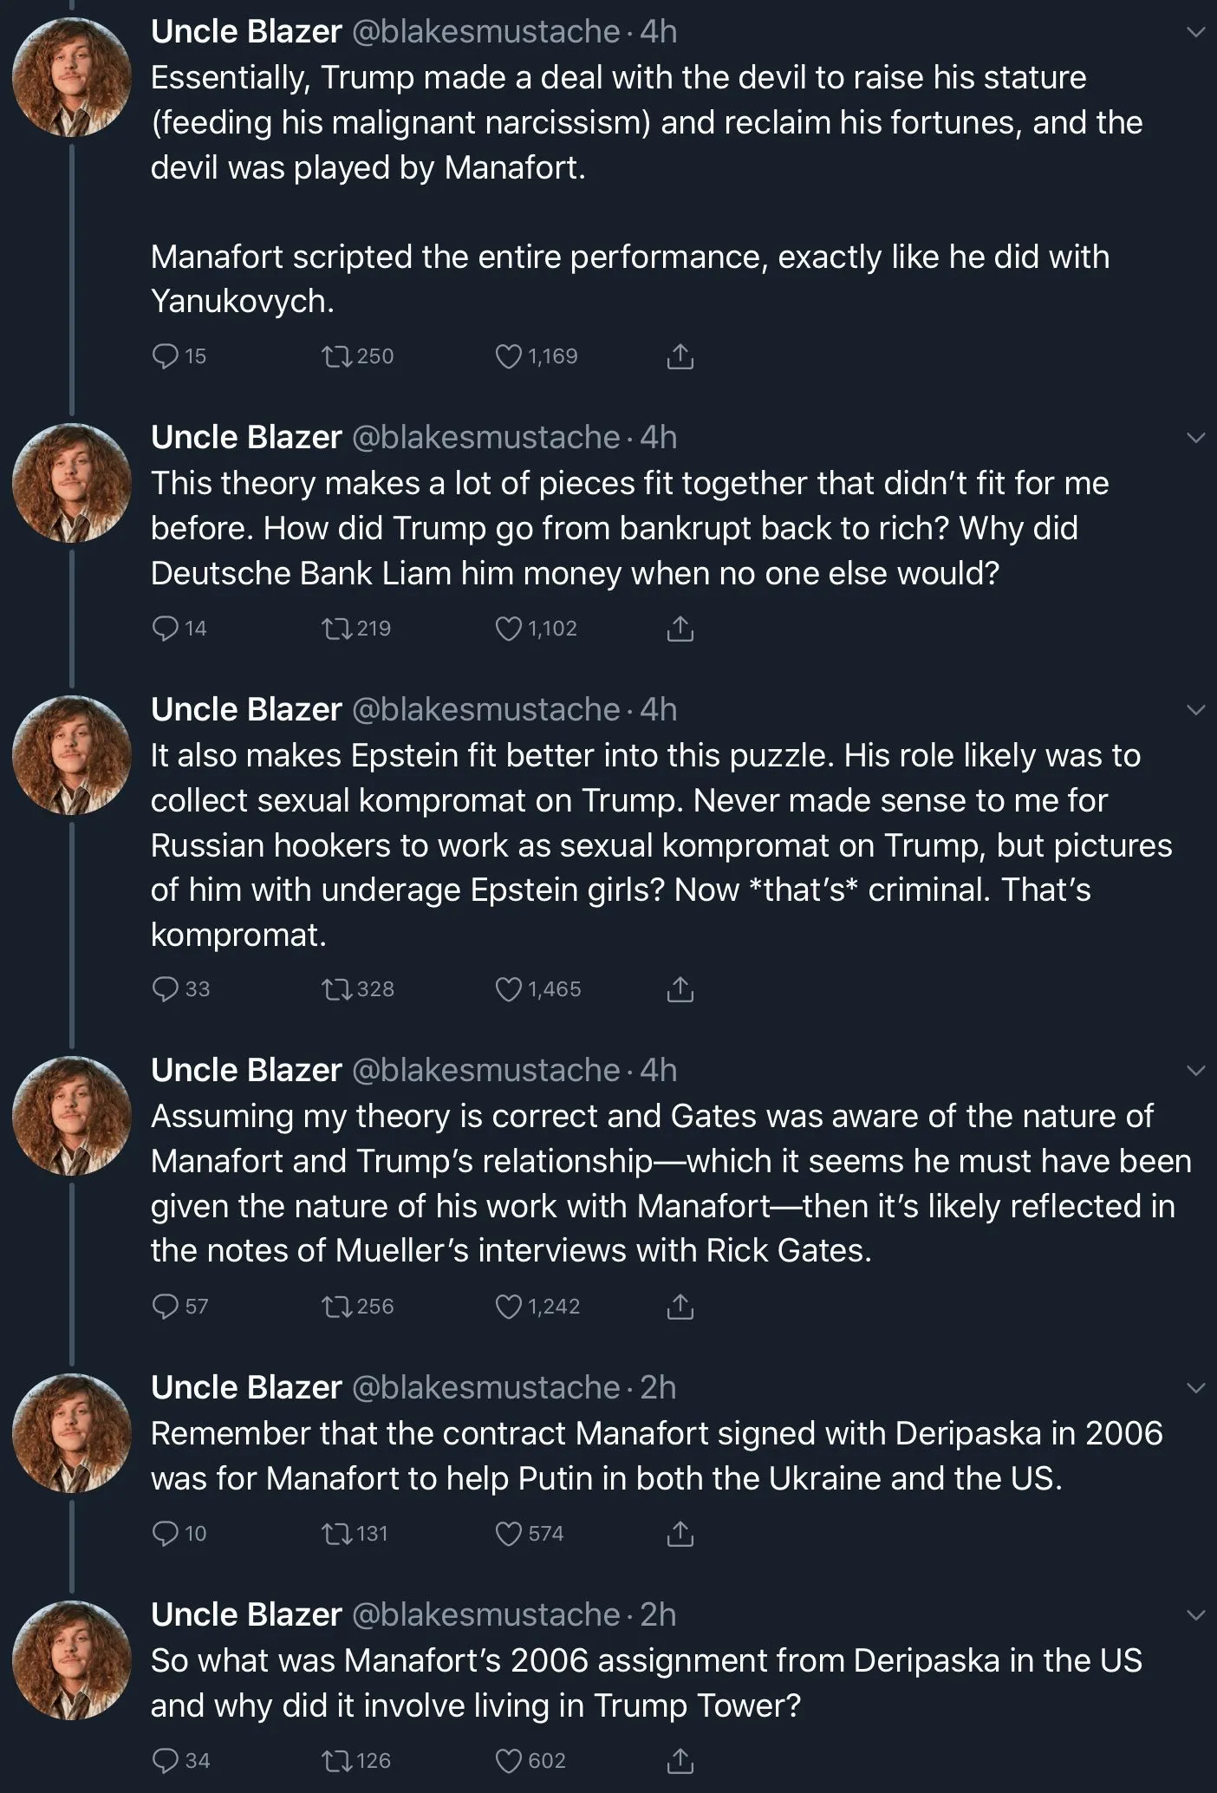Like the tweet about Epstein kompromat

coord(508,989)
